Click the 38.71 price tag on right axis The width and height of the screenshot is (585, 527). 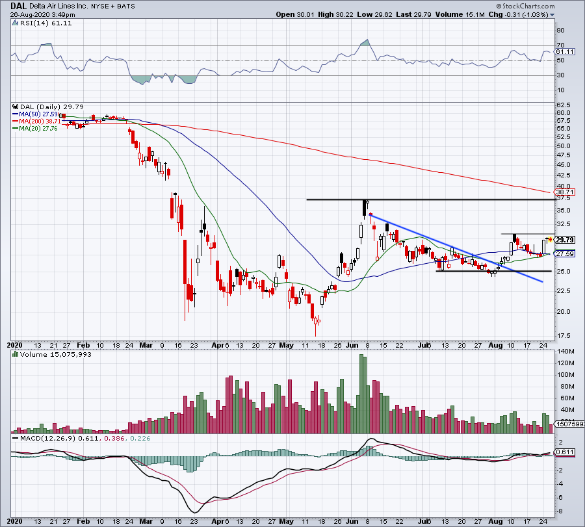click(x=565, y=192)
